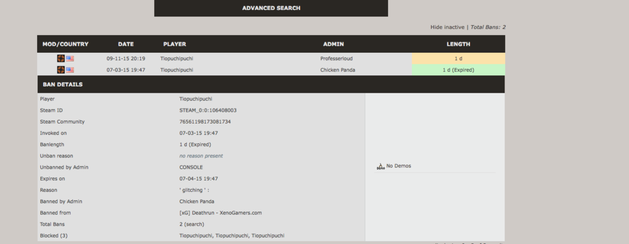The image size is (629, 244).
Task: Click the BAN DETAILS header
Action: (x=271, y=85)
